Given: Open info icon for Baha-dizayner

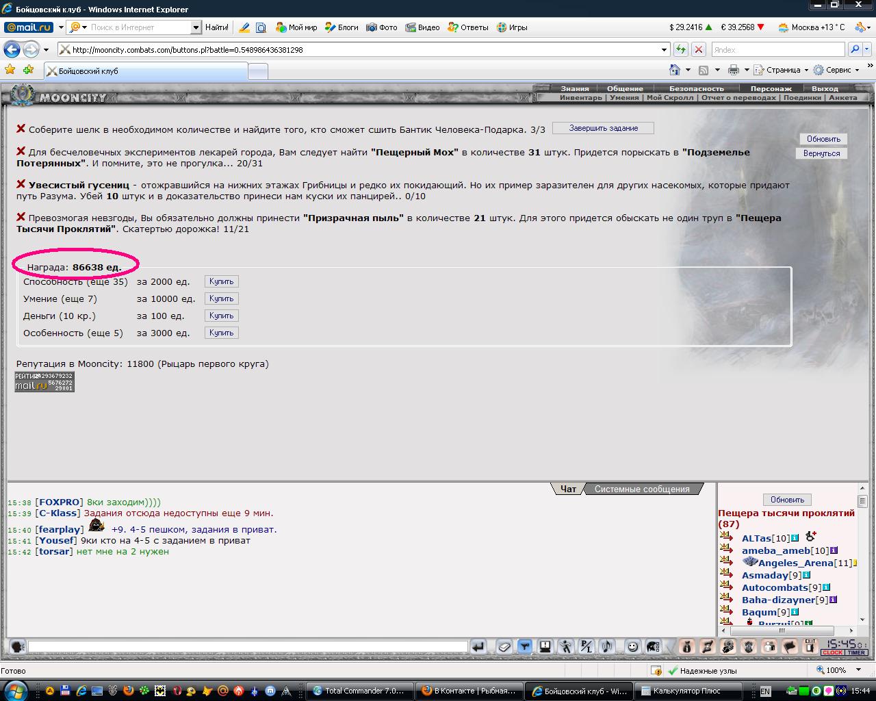Looking at the screenshot, I should 833,600.
